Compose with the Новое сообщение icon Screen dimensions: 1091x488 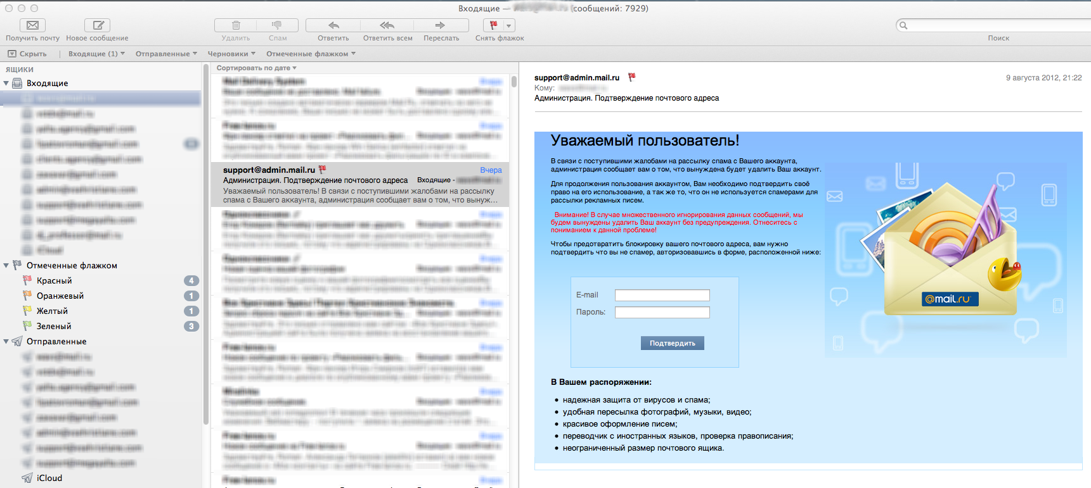coord(98,25)
